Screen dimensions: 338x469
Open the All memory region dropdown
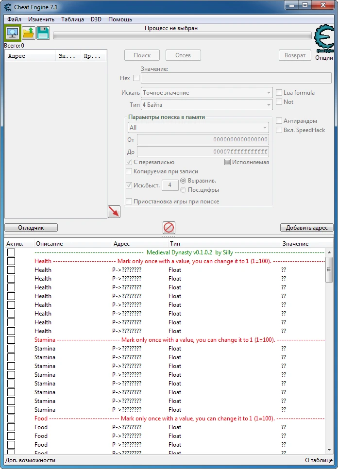[x=198, y=127]
